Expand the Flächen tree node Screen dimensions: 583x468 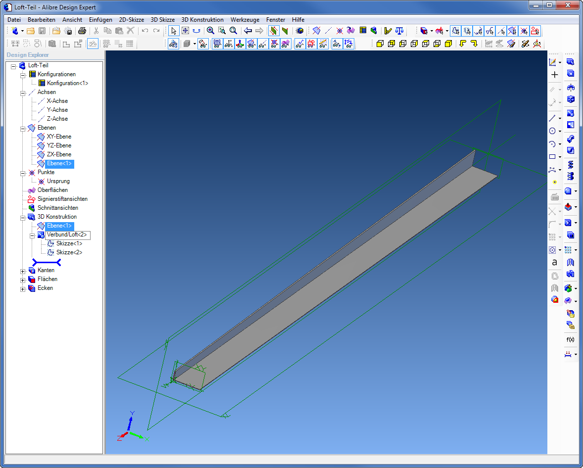[23, 281]
